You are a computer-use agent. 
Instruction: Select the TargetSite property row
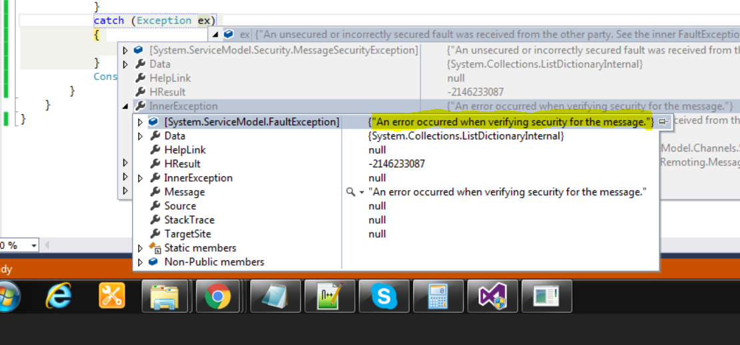pos(188,234)
